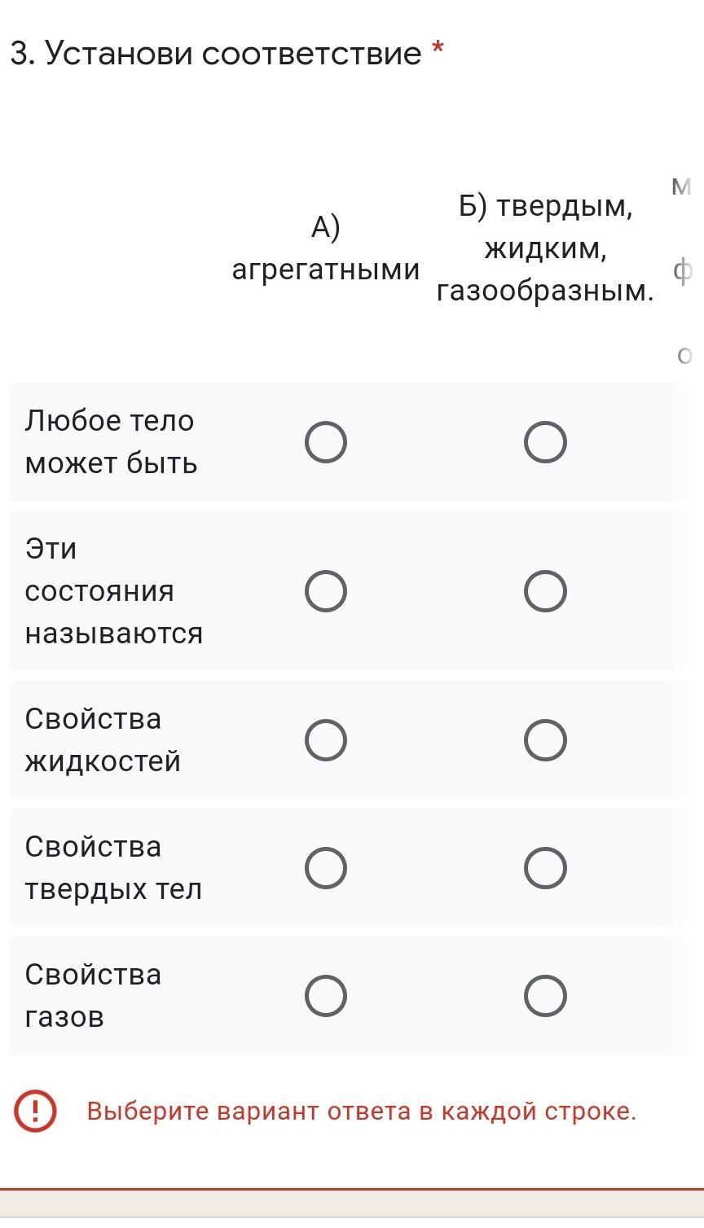Image resolution: width=704 pixels, height=1228 pixels.
Task: Choose option Б for 'Эти состояния называются'
Action: click(x=545, y=591)
